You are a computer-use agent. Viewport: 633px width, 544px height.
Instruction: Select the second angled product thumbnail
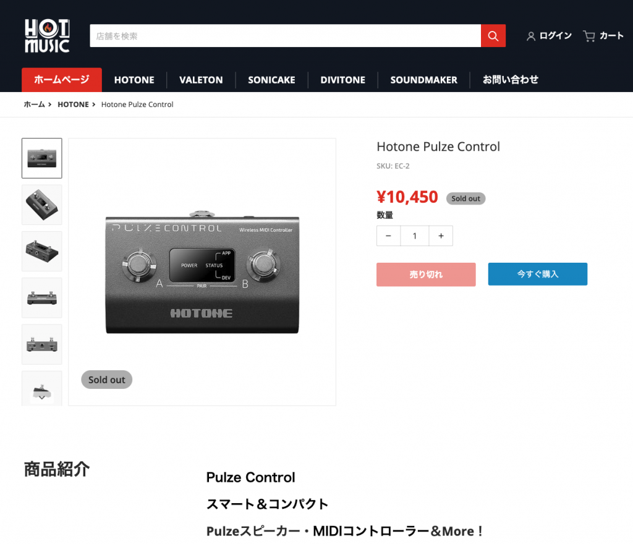click(42, 205)
